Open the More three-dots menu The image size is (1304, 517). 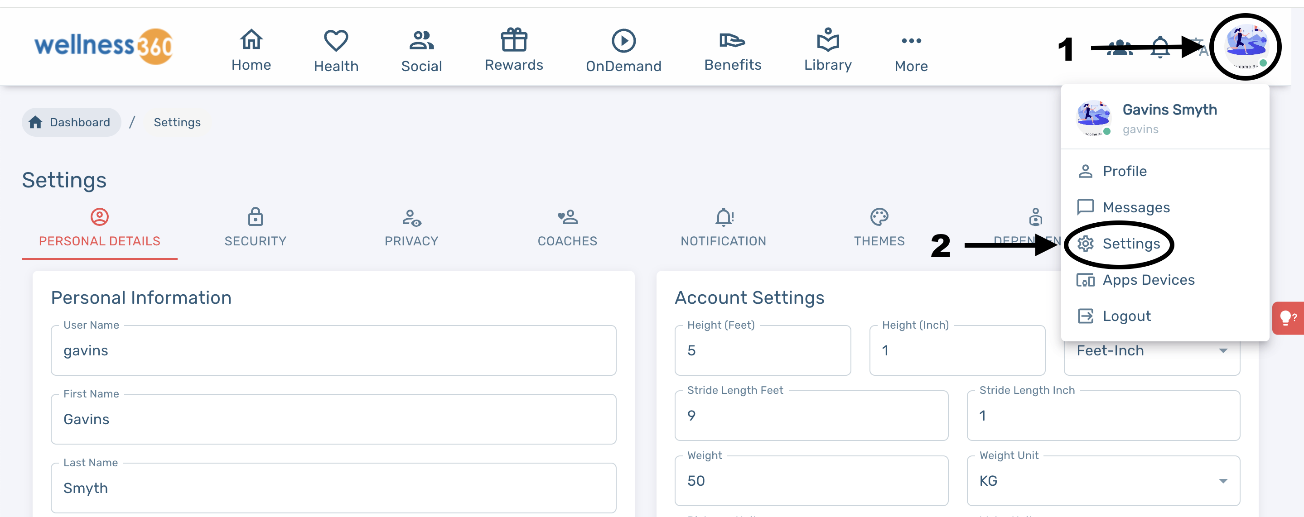point(911,41)
